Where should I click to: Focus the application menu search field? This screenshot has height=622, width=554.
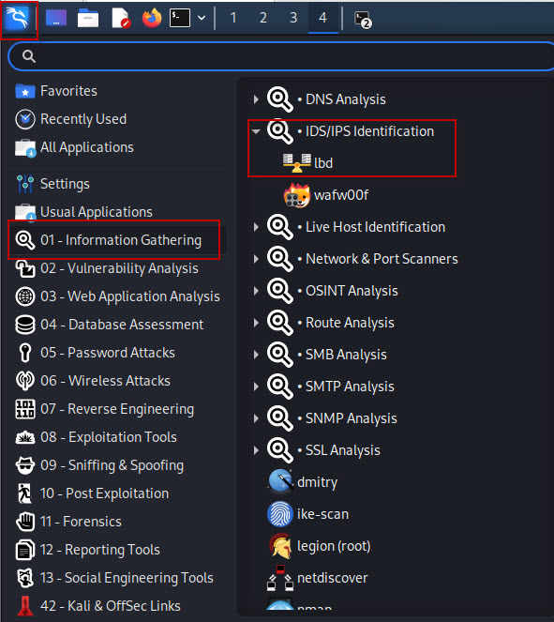(x=281, y=56)
